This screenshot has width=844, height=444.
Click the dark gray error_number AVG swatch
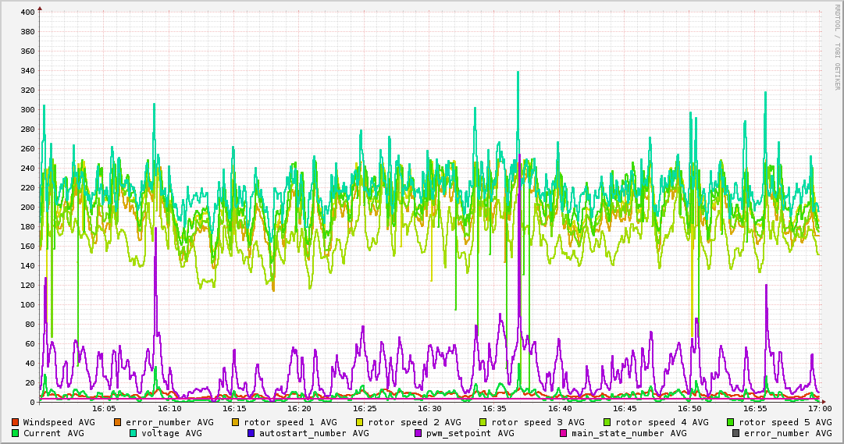(735, 433)
